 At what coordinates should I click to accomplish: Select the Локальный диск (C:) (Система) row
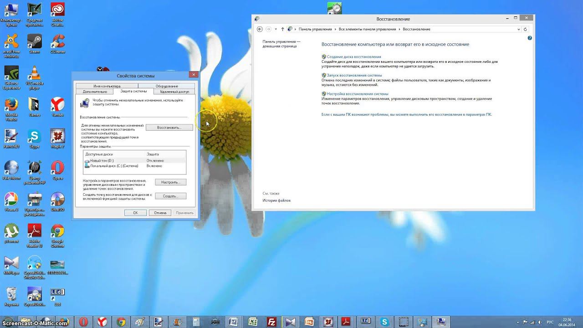135,166
